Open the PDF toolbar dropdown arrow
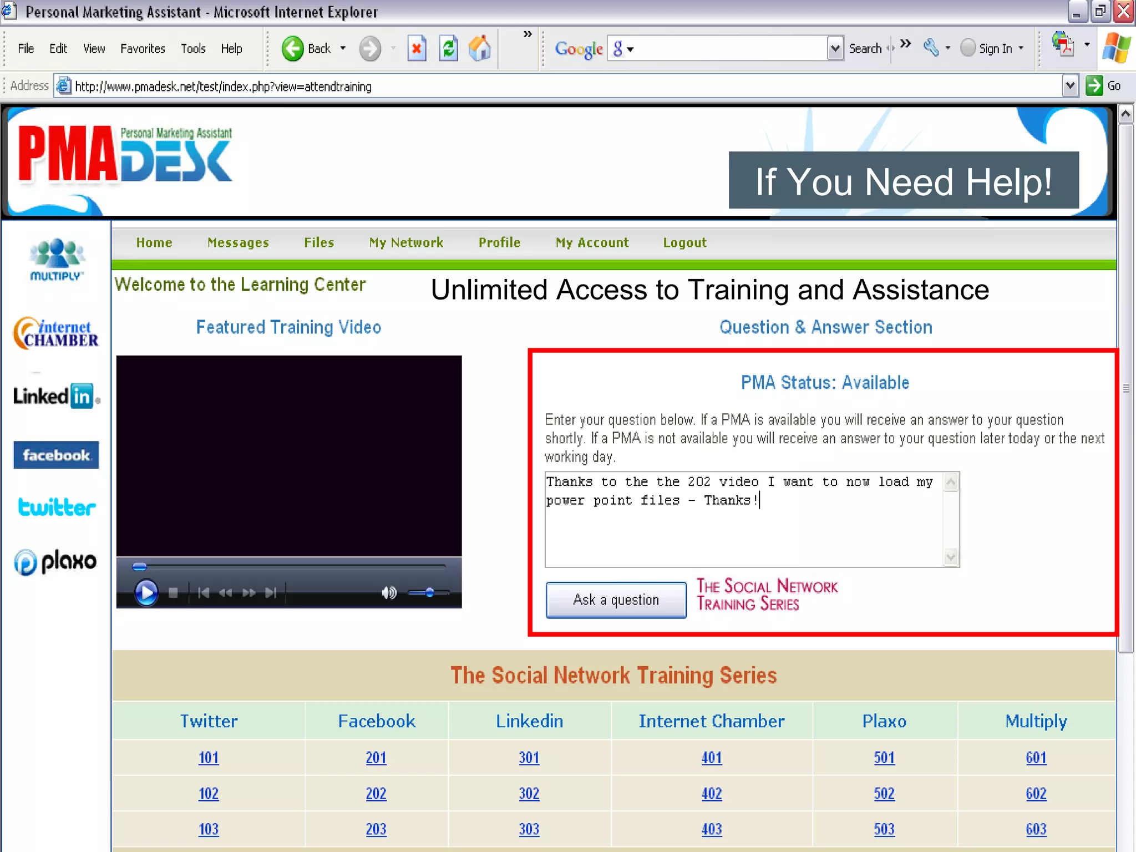Image resolution: width=1136 pixels, height=852 pixels. pos(1087,44)
